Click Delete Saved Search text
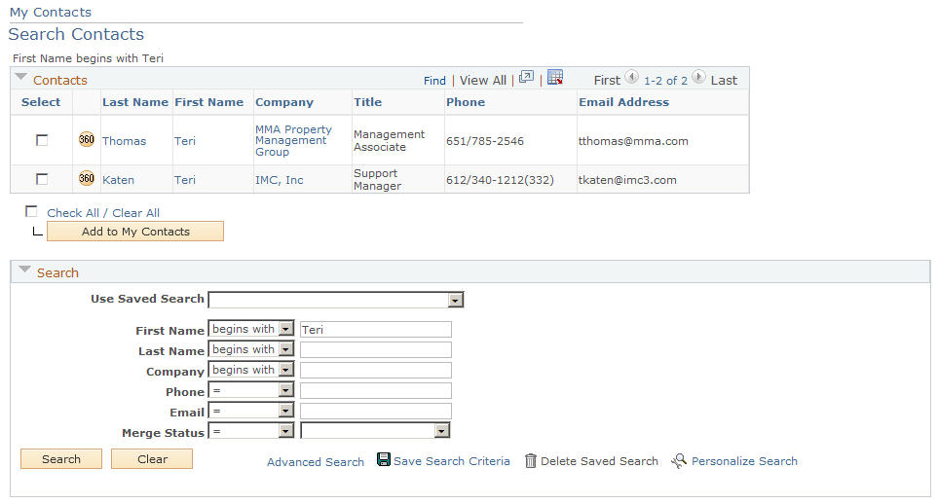The width and height of the screenshot is (938, 504). point(599,461)
